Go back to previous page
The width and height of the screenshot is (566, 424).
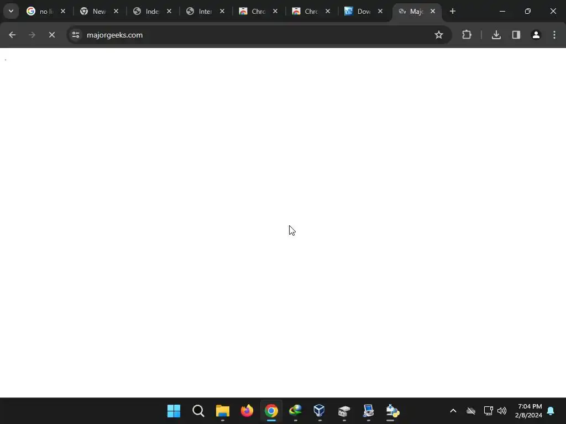pyautogui.click(x=12, y=35)
